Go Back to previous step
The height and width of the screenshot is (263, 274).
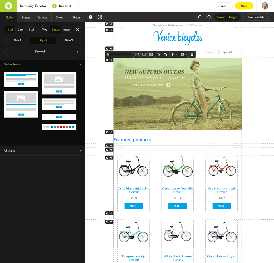click(224, 6)
